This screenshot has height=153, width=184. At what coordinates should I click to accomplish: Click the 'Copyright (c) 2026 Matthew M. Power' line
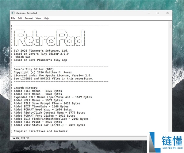[x=43, y=72]
